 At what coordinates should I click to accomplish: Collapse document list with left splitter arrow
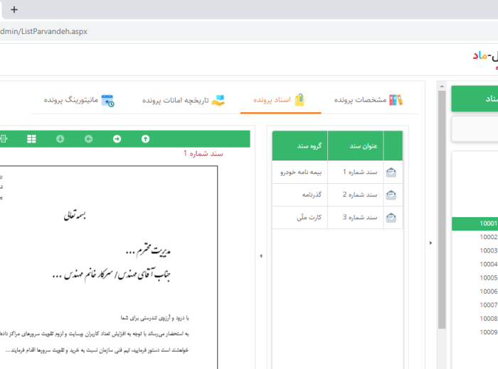coord(260,256)
